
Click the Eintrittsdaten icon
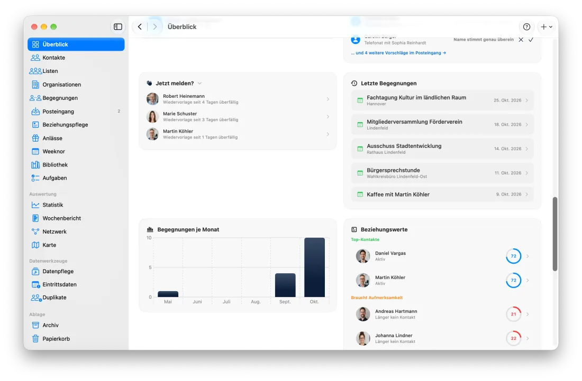35,285
